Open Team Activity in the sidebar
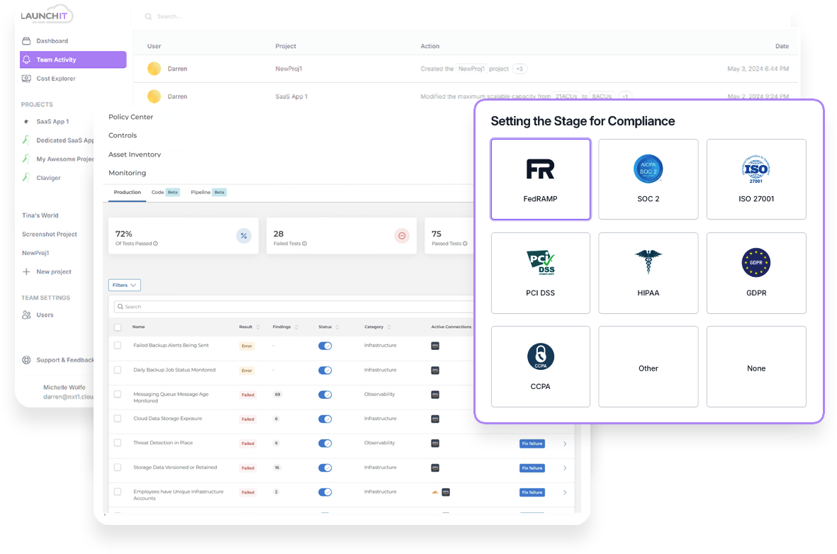The height and width of the screenshot is (554, 837). pyautogui.click(x=73, y=60)
